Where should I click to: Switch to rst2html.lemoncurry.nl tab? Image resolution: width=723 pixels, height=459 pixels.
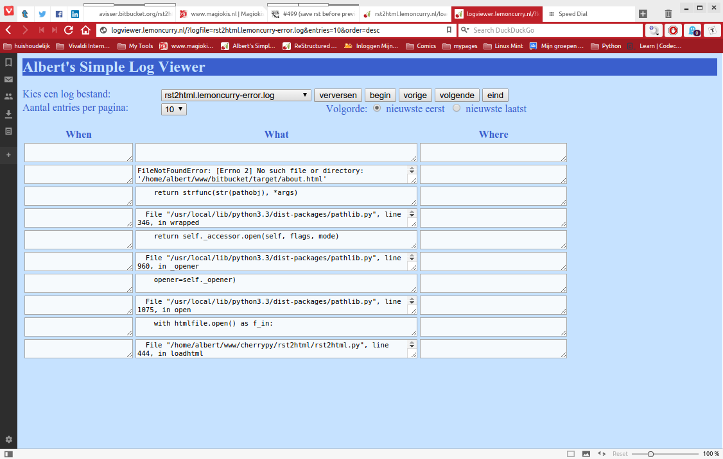point(405,14)
